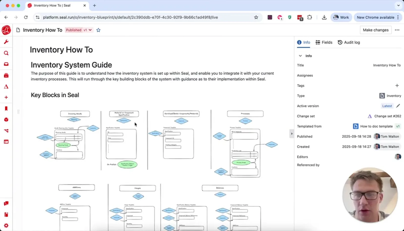
Task: Open the v1 version dropdown
Action: pyautogui.click(x=88, y=30)
